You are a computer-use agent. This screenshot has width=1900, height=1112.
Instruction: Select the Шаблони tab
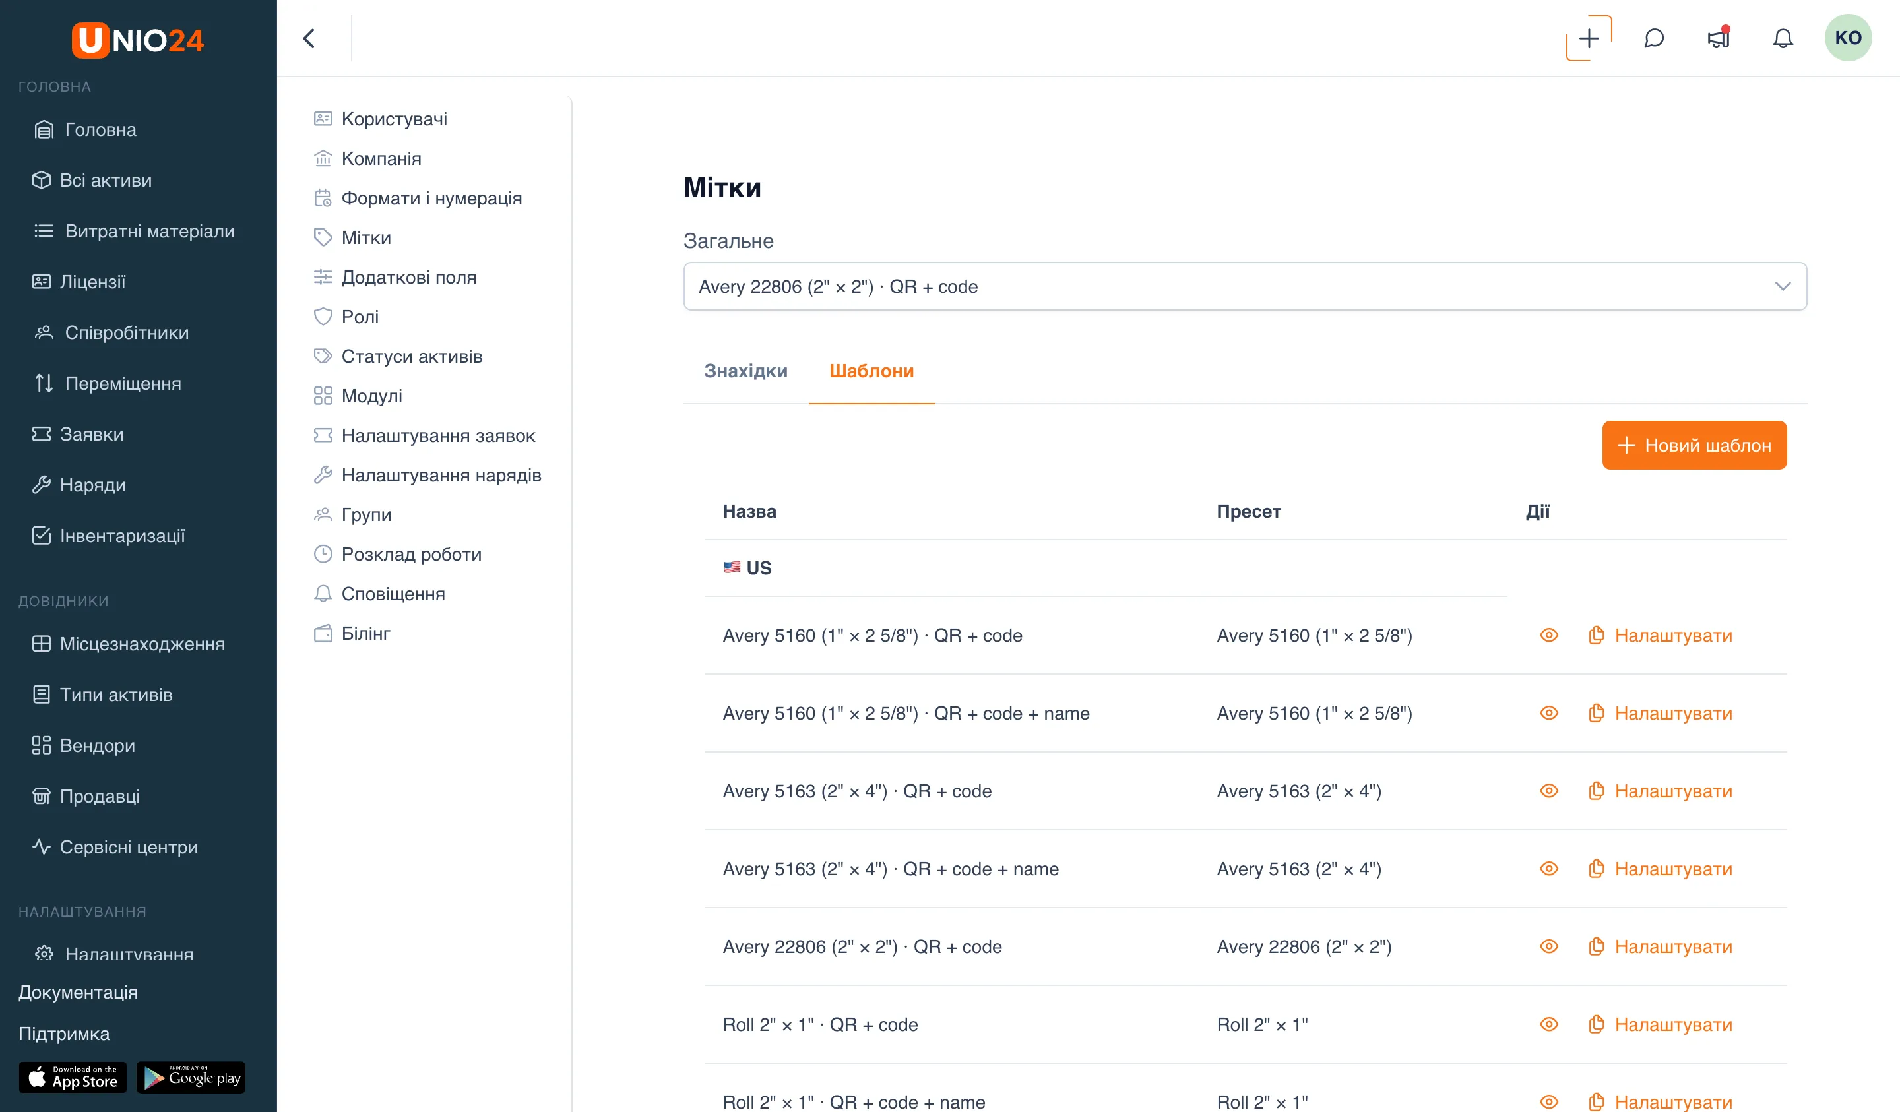click(x=871, y=371)
